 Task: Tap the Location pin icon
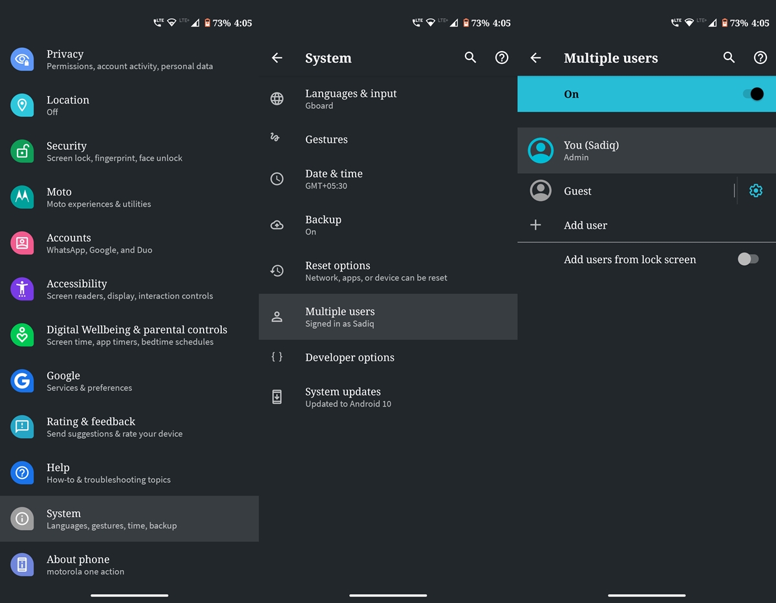click(22, 105)
